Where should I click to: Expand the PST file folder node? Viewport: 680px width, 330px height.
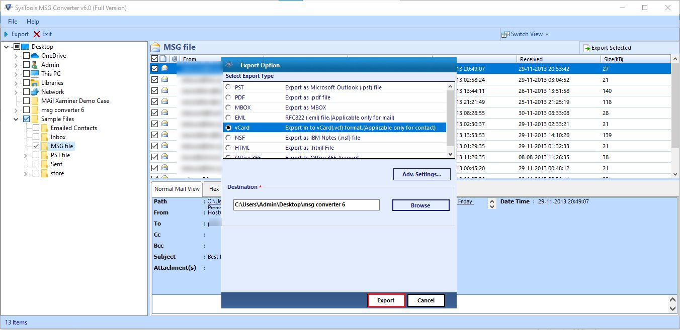click(26, 156)
